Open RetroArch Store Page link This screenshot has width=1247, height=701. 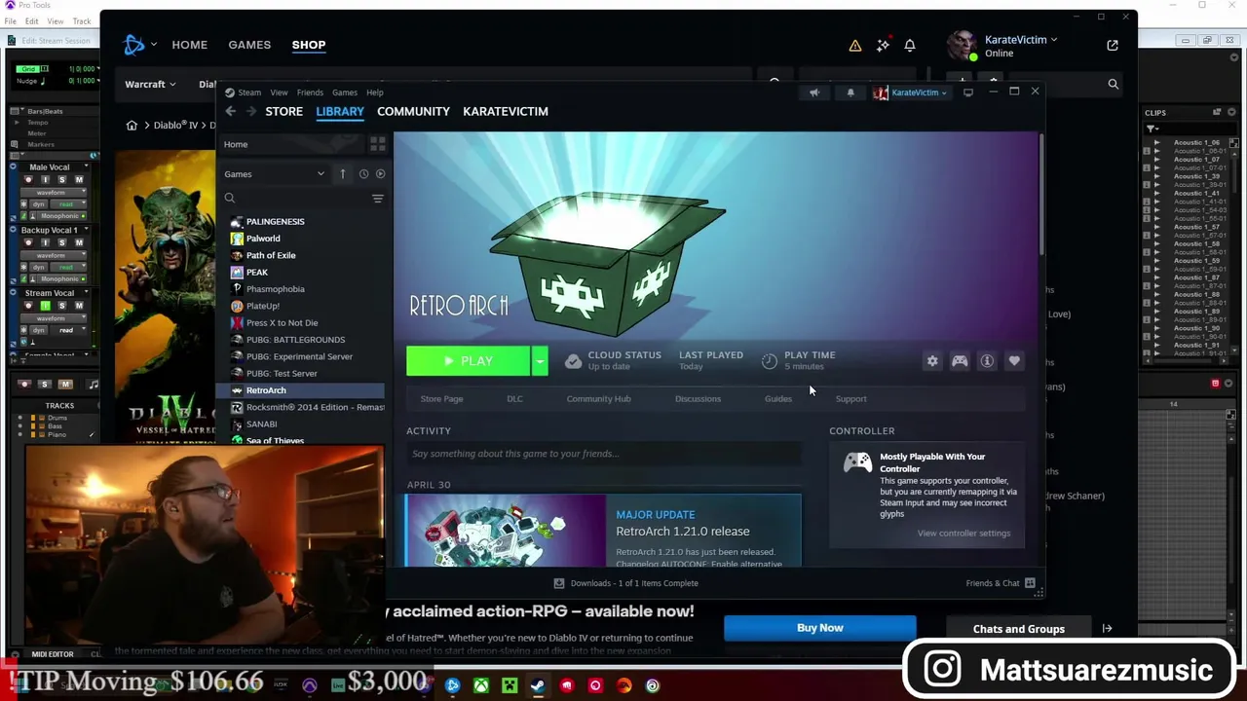[441, 399]
